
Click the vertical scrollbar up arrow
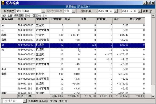153,16
